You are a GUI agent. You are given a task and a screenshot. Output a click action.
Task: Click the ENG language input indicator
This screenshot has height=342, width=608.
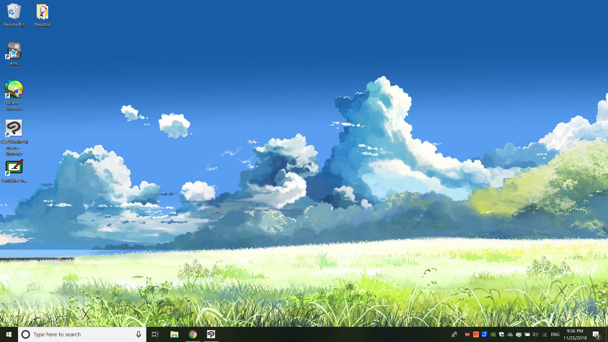555,334
